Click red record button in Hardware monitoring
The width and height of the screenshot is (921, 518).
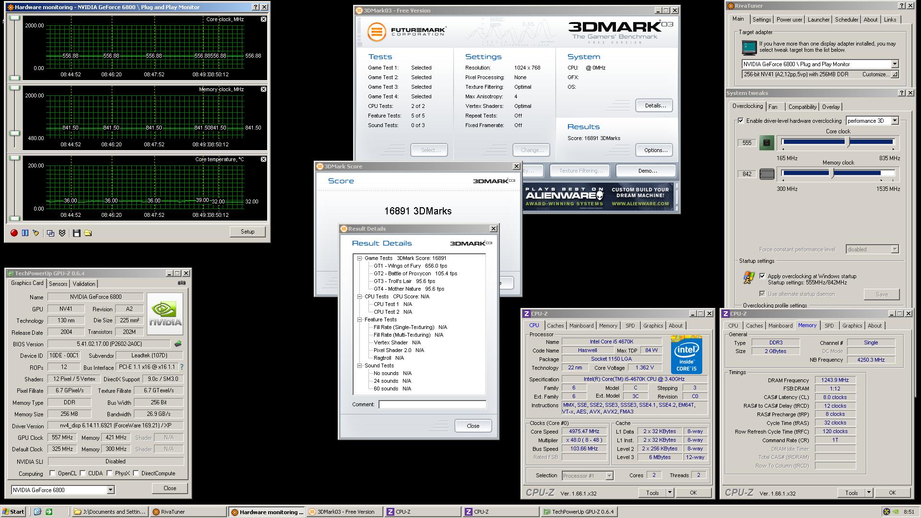[14, 233]
